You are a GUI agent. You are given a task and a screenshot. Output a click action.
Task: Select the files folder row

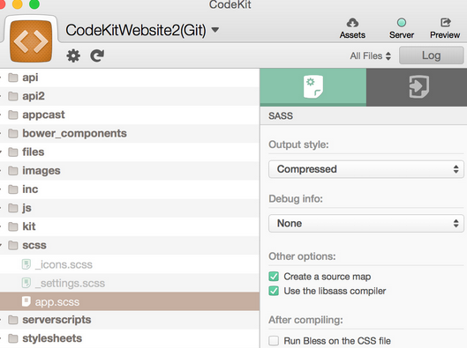pyautogui.click(x=130, y=152)
